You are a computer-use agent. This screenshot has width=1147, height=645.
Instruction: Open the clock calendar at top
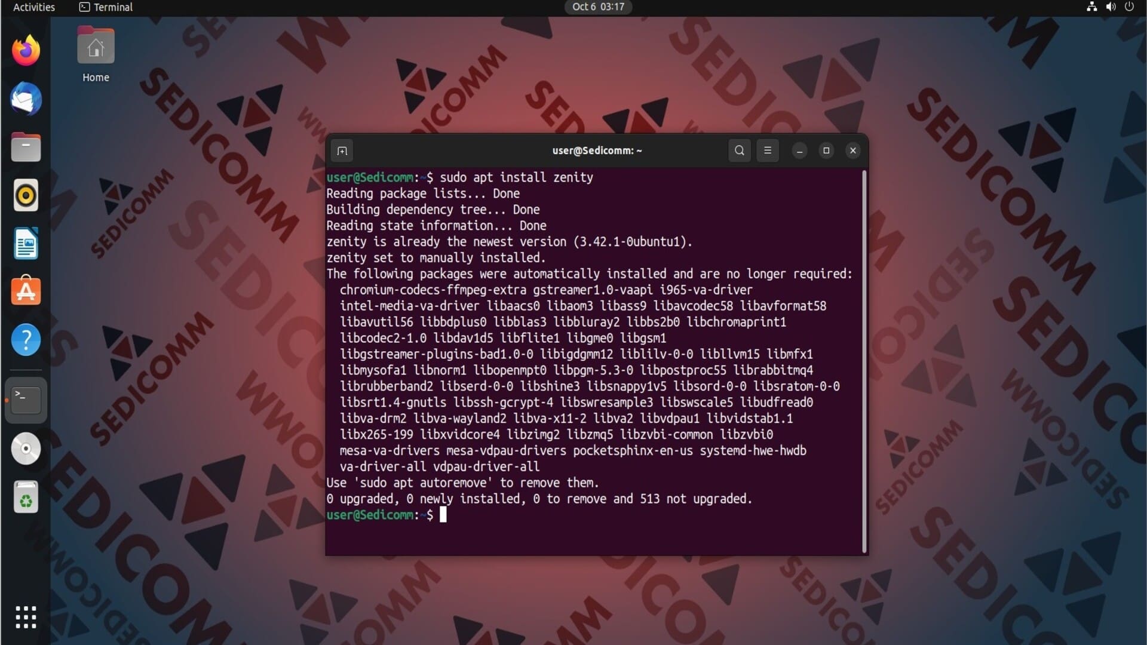pos(597,7)
